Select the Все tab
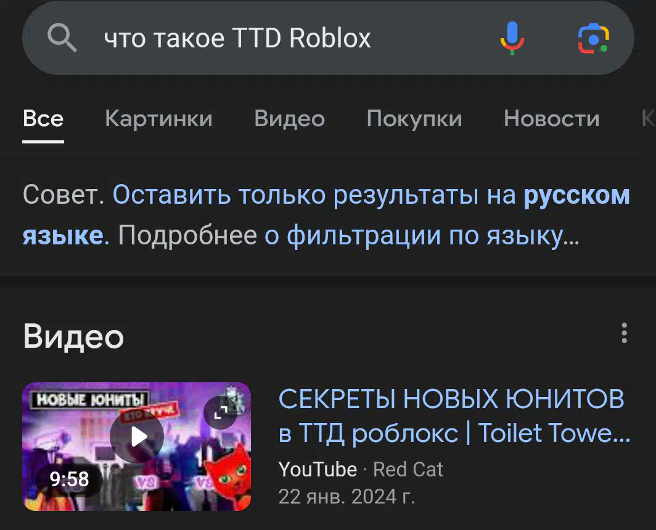Image resolution: width=656 pixels, height=530 pixels. pos(43,119)
